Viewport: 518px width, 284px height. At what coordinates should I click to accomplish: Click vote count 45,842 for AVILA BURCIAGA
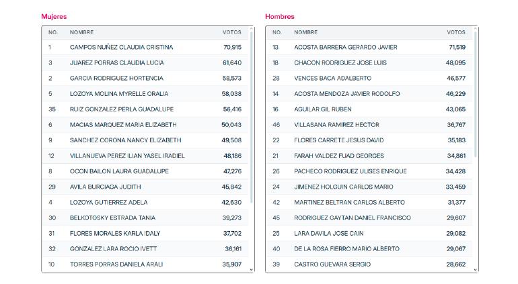point(231,187)
